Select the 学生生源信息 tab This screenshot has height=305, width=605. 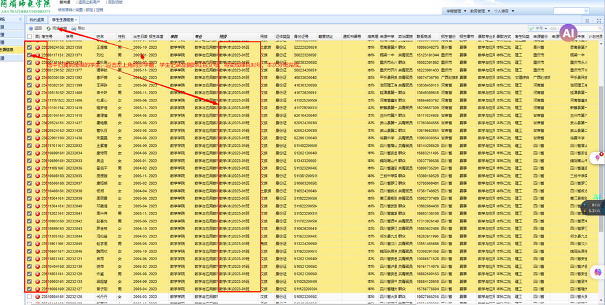point(63,20)
